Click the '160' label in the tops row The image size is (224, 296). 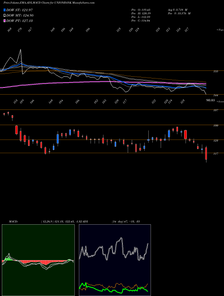[9, 30]
